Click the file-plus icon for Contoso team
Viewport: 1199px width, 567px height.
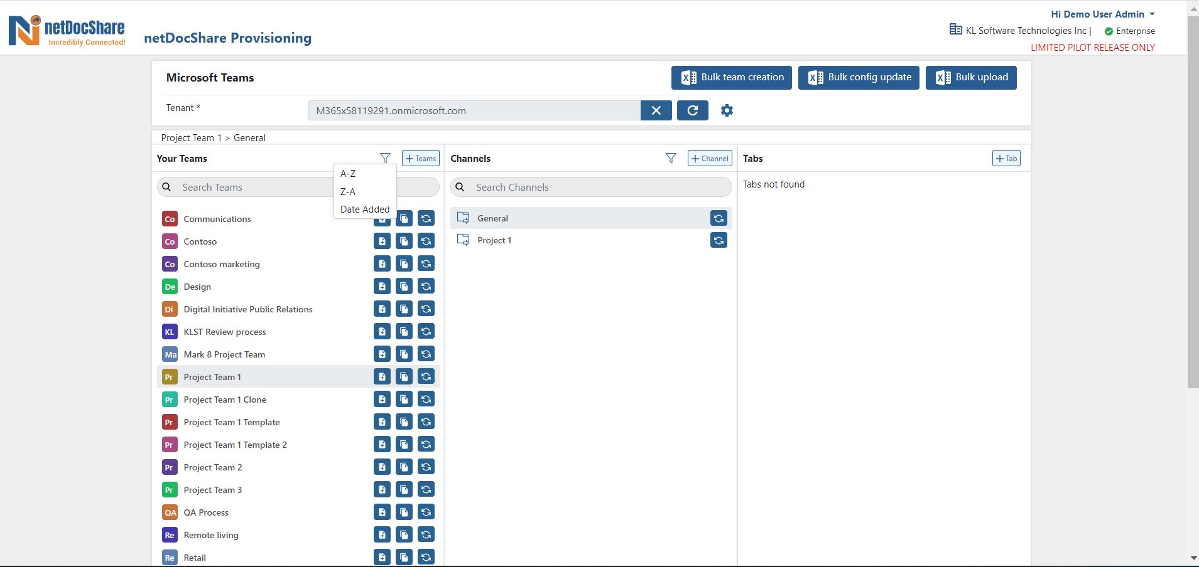[382, 241]
